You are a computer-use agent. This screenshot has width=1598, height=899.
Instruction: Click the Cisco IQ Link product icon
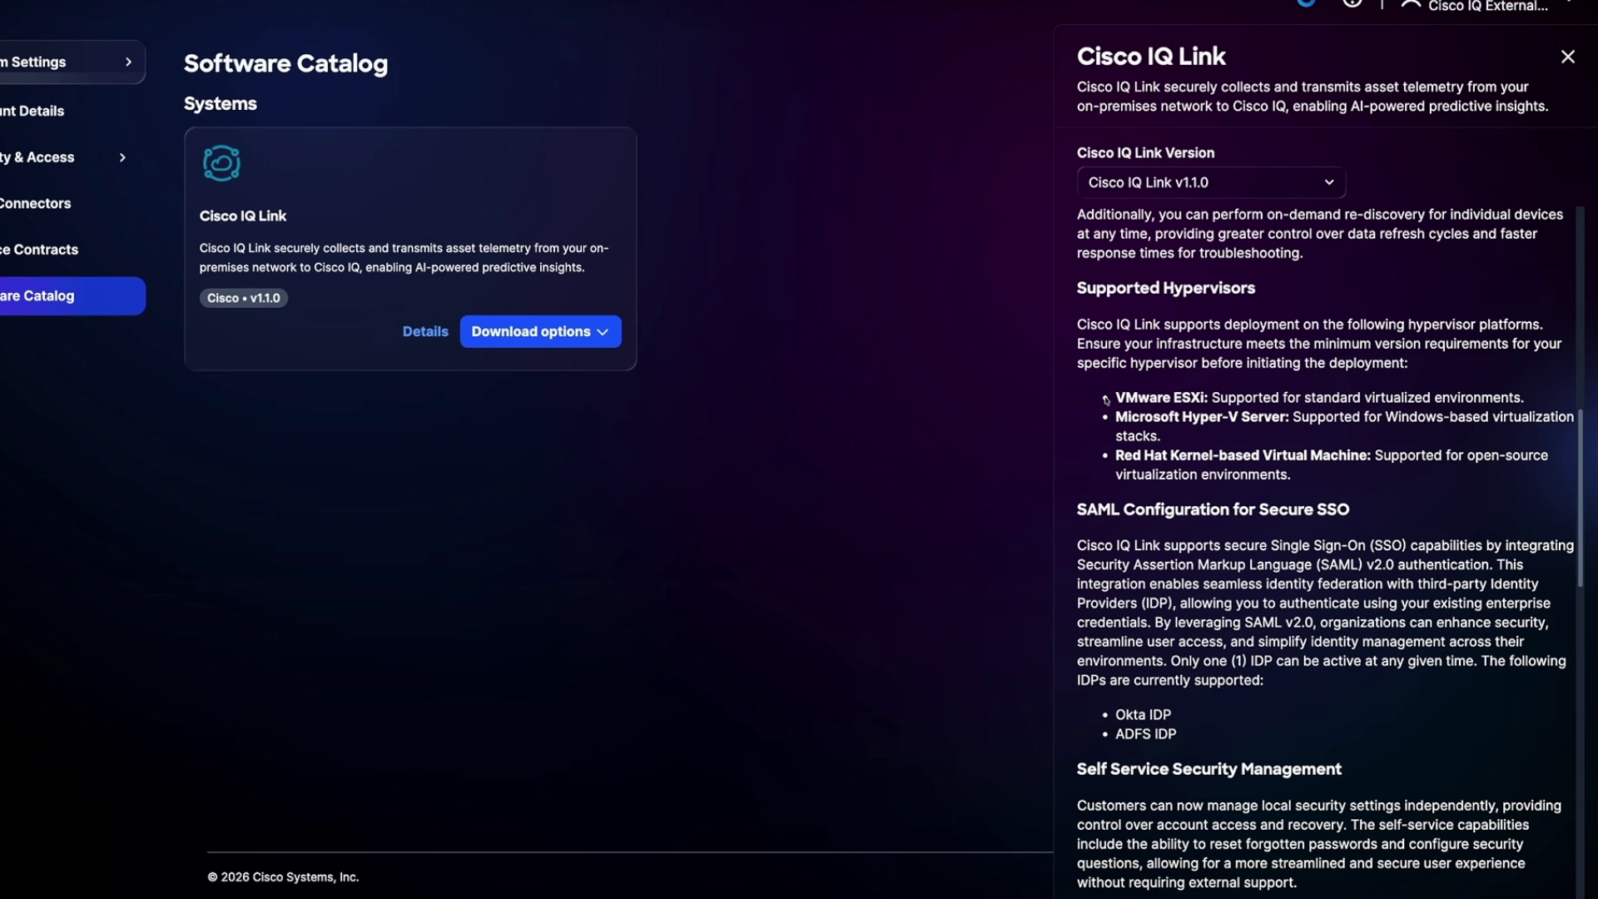[x=221, y=163]
